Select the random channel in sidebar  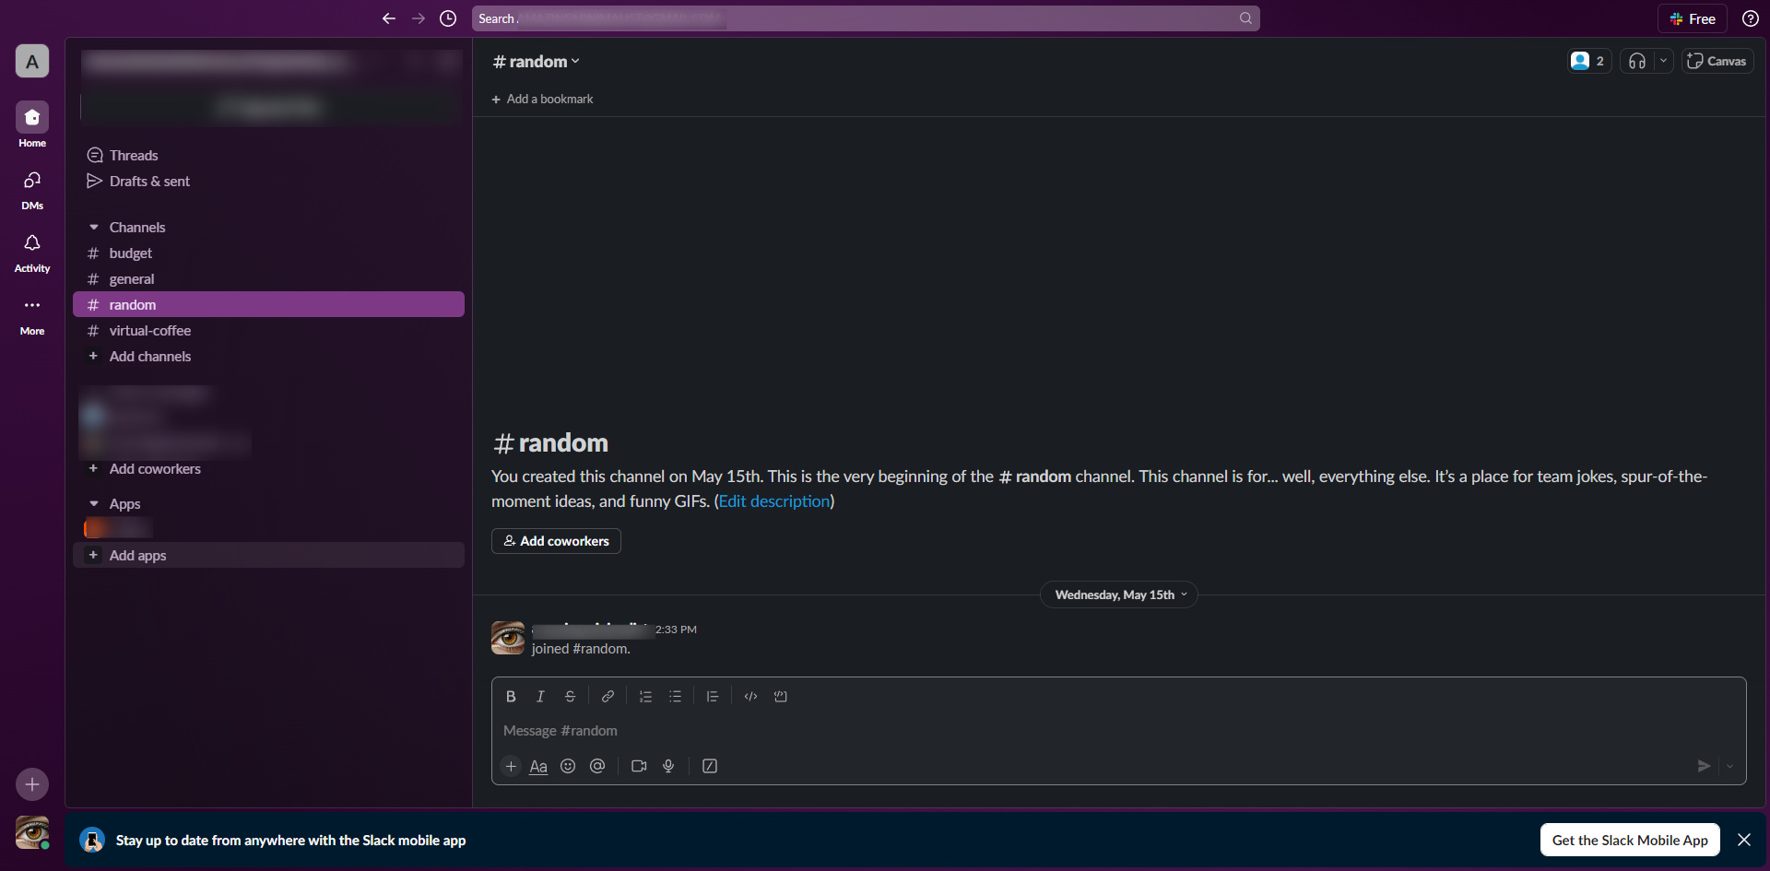coord(268,305)
